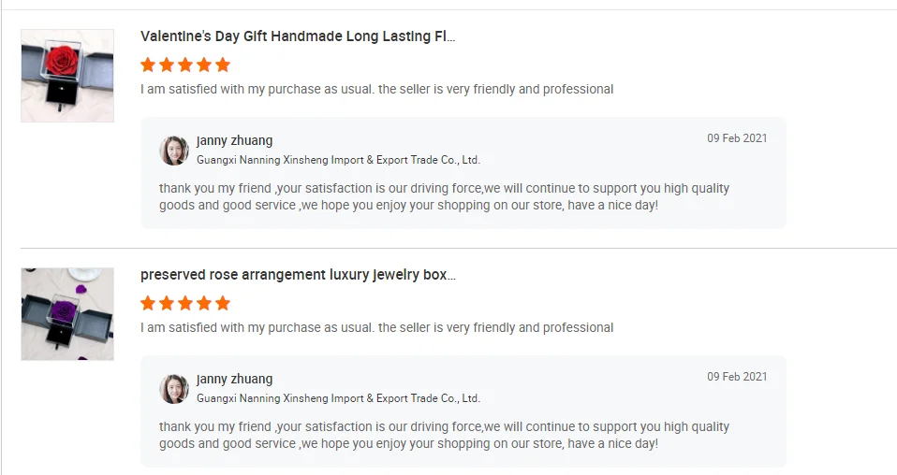Click the fifth star under Valentine's Day Gift title
This screenshot has height=475, width=897.
pyautogui.click(x=223, y=65)
